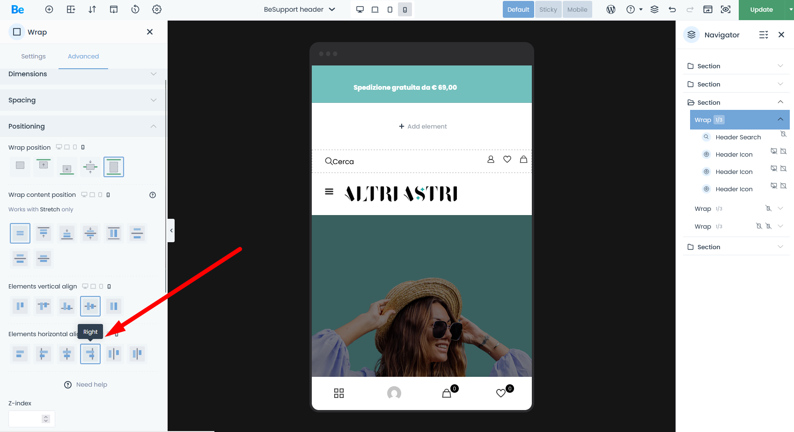The height and width of the screenshot is (432, 794).
Task: Select the Sticky header tab
Action: [548, 9]
